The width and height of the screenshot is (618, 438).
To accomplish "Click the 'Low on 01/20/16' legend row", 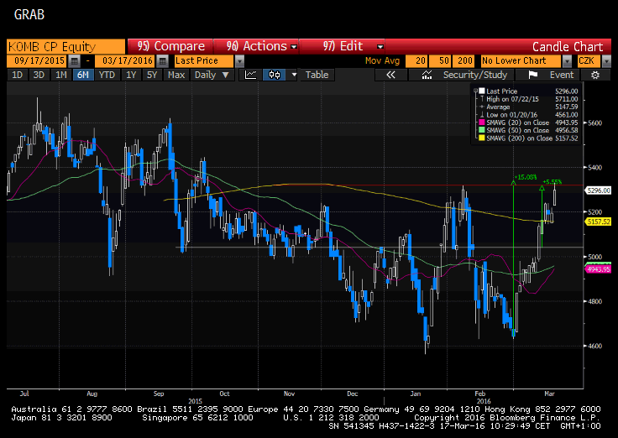I will click(x=526, y=115).
